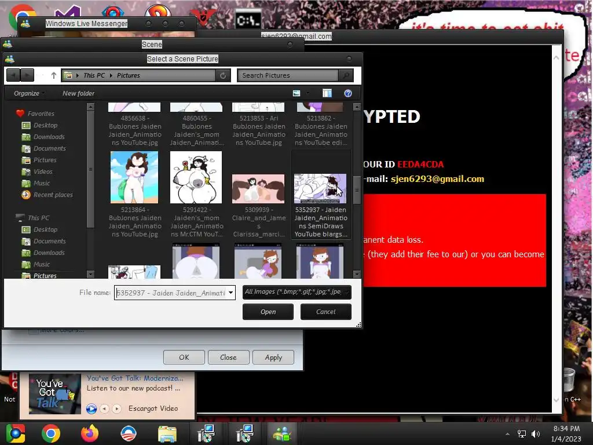Image resolution: width=593 pixels, height=445 pixels.
Task: Open the You've Got Talk podcast link
Action: pos(134,378)
